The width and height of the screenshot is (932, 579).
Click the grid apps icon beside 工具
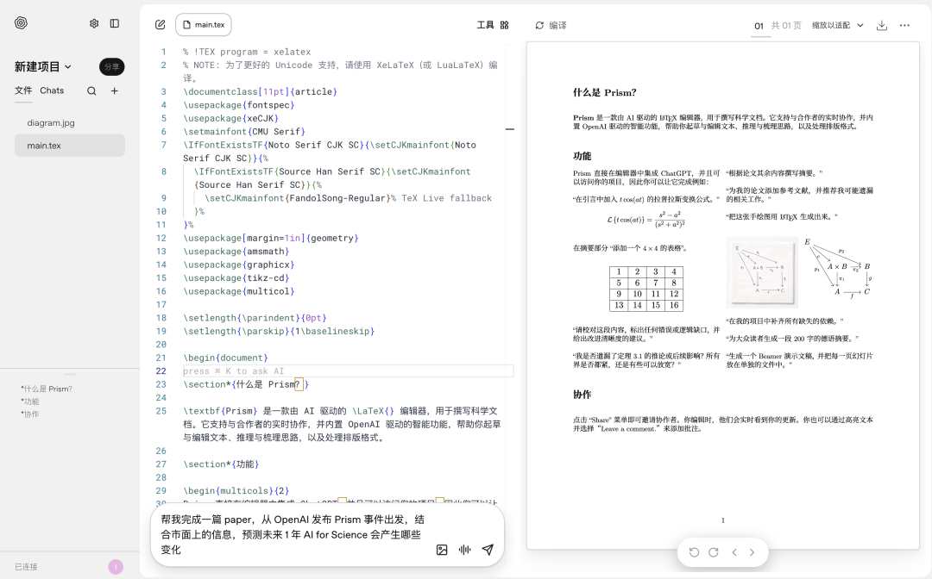pos(505,25)
